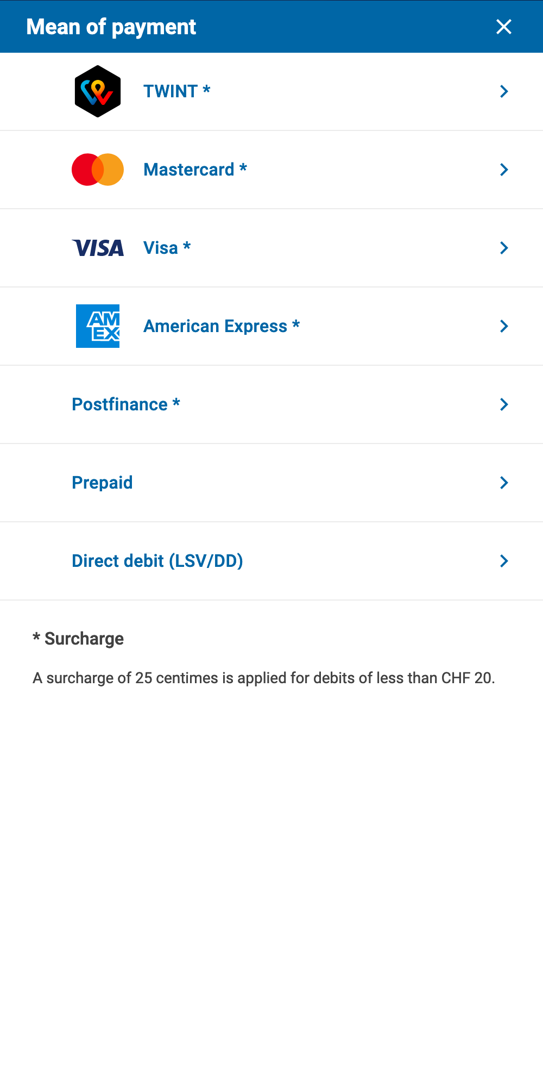Open the TWINT row chevron arrow

tap(504, 91)
